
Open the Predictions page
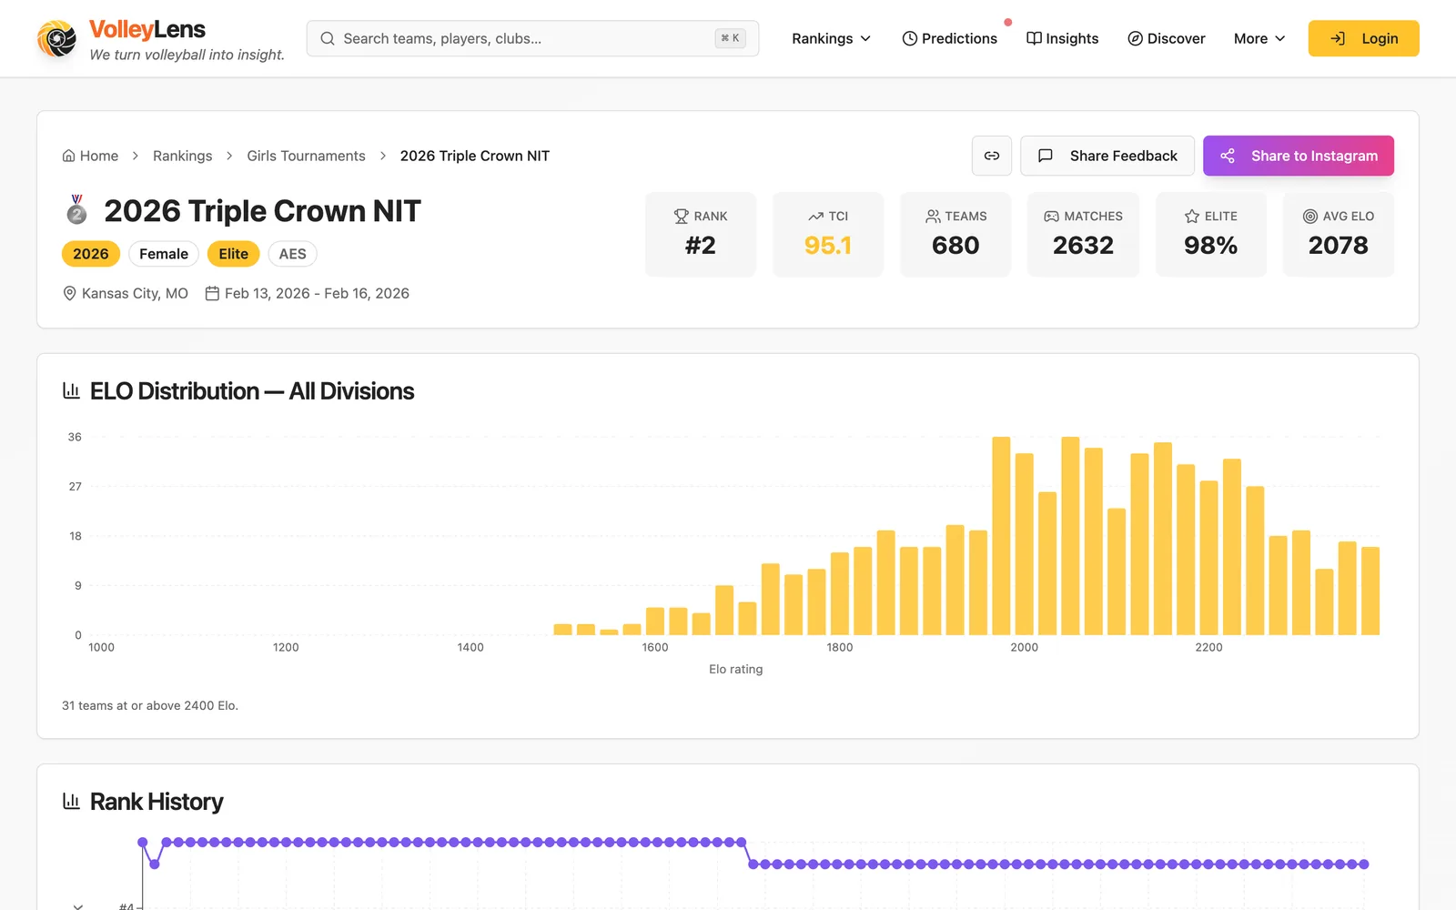click(949, 38)
